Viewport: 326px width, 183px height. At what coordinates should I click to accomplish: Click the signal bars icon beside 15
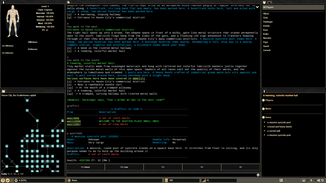tap(204, 180)
